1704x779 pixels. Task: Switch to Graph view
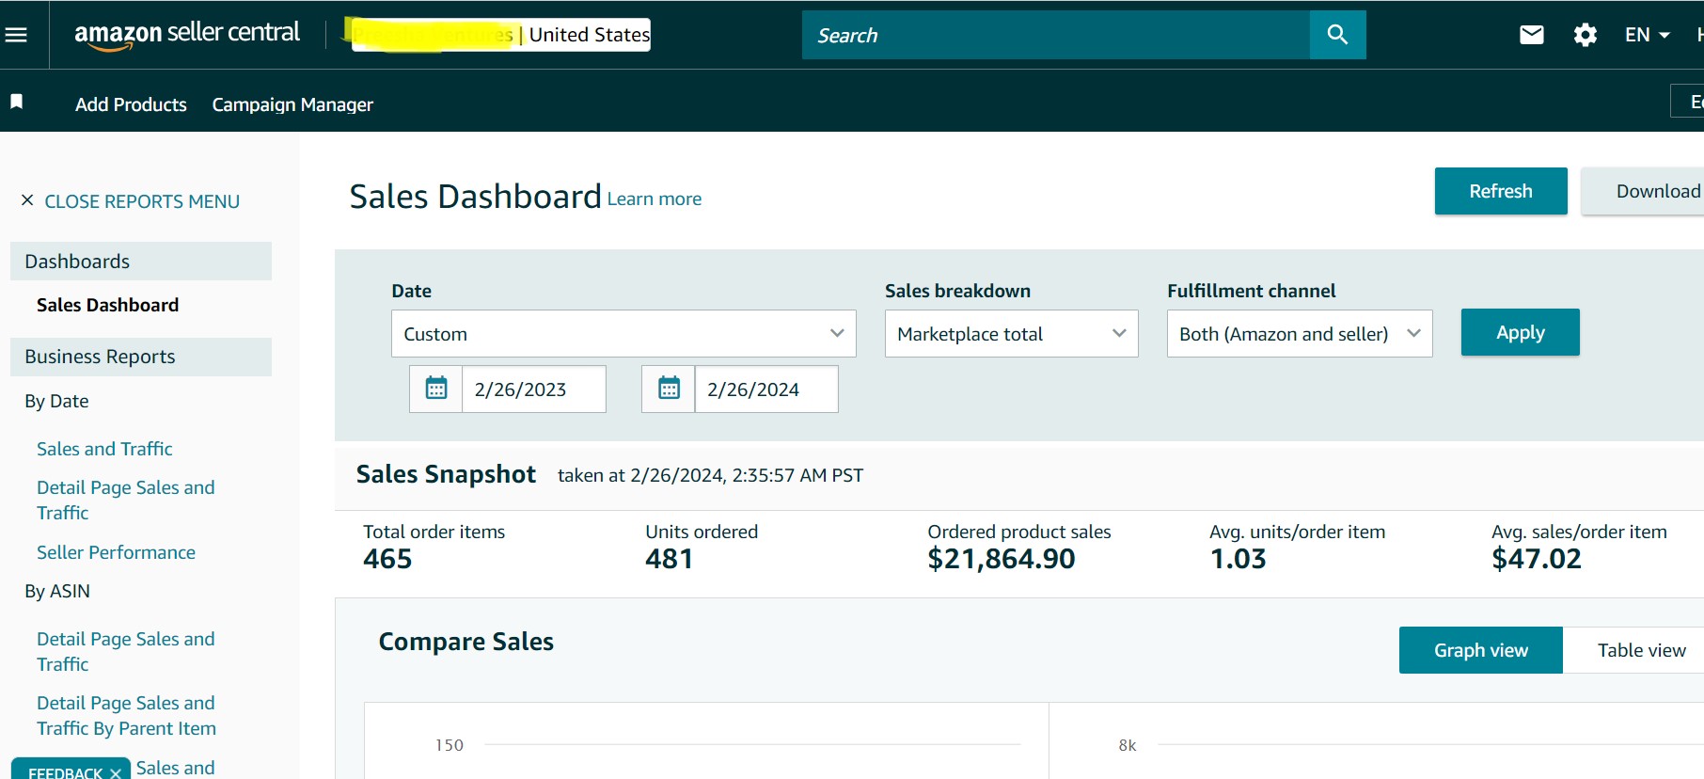1480,650
